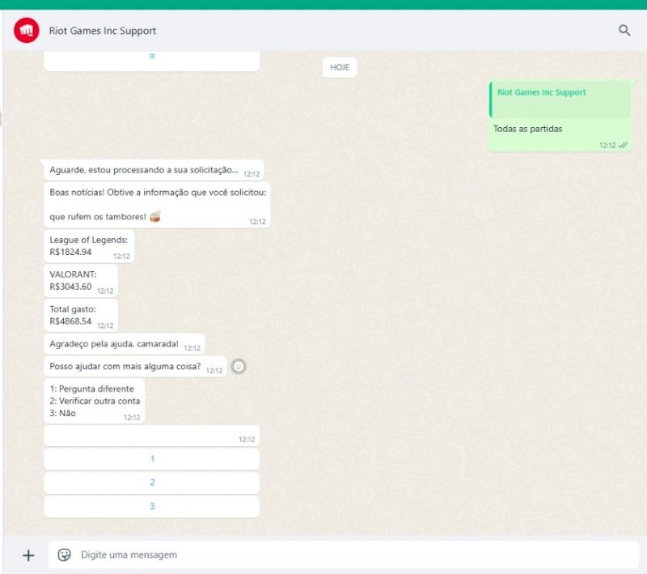Choose quick reply button 2

point(152,483)
